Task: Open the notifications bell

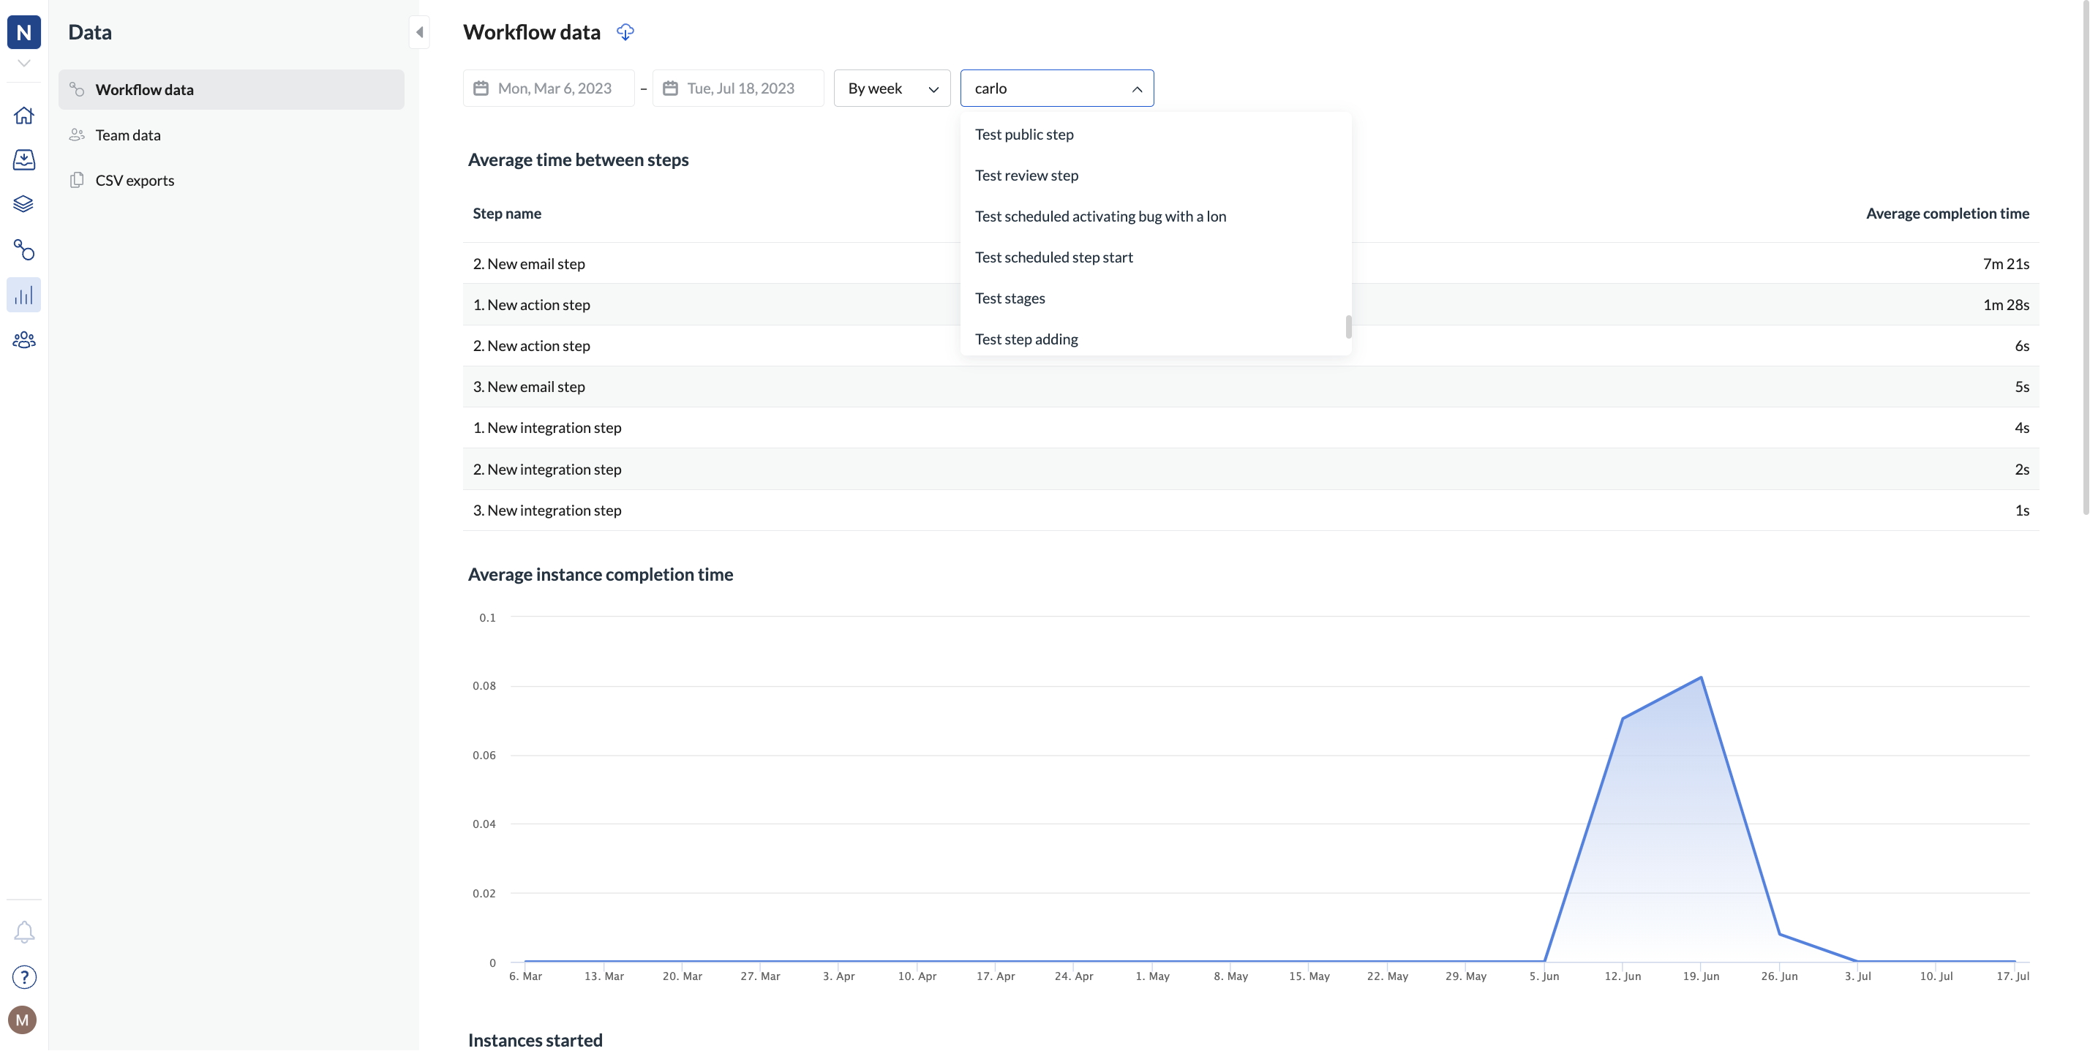Action: (x=23, y=933)
